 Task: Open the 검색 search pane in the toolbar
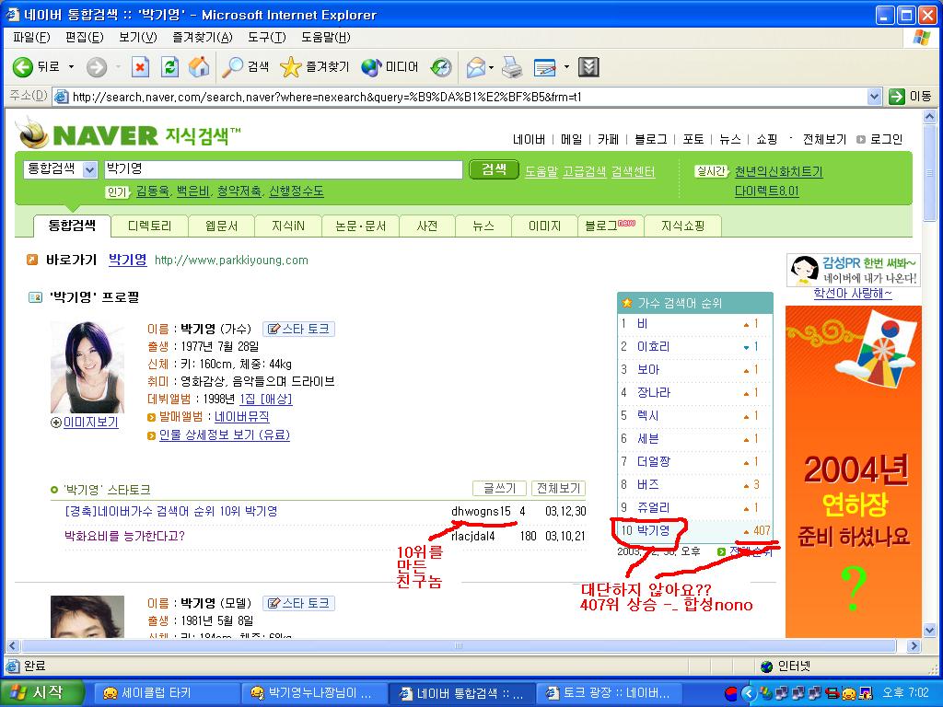(x=245, y=66)
